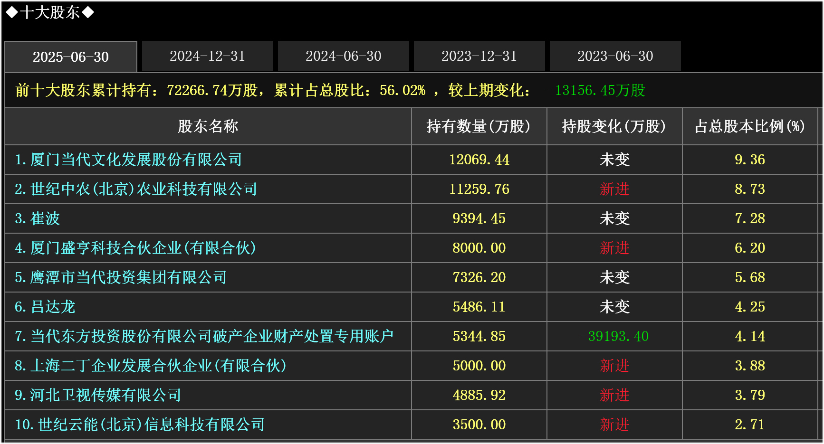The image size is (824, 444).
Task: Select the share percentage 6.20
Action: [x=750, y=248]
